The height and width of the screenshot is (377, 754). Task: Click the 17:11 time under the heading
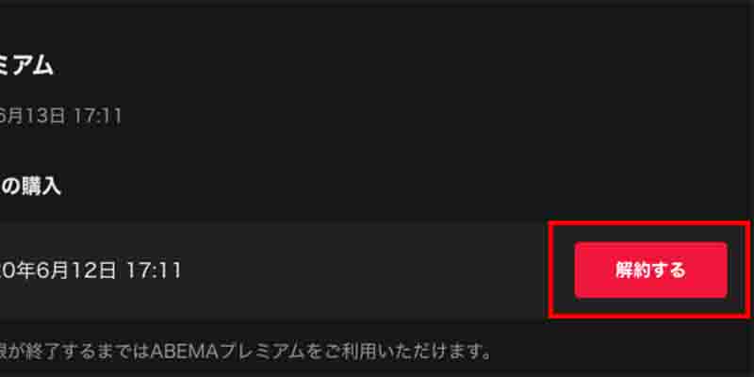pyautogui.click(x=97, y=117)
